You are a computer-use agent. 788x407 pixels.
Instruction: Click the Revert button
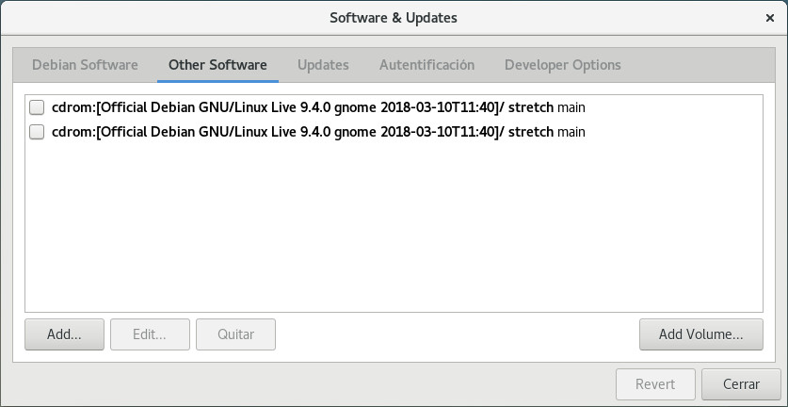[x=654, y=384]
